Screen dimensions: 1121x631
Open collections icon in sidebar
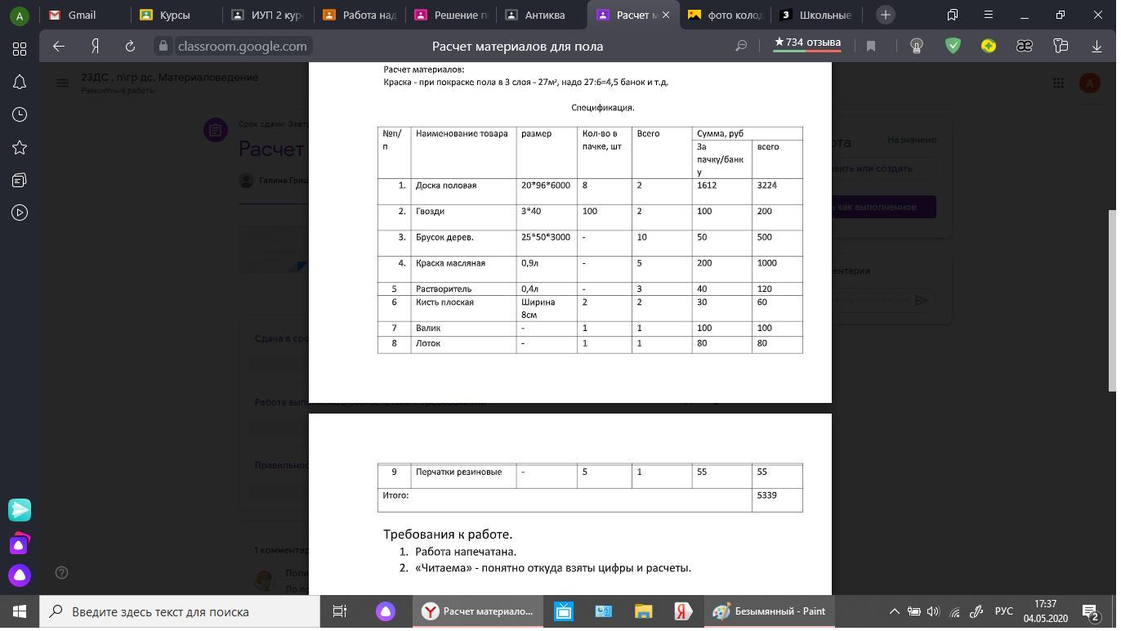point(20,180)
